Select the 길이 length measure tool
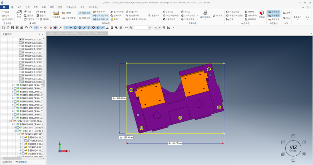The image size is (313, 165). (x=5, y=16)
